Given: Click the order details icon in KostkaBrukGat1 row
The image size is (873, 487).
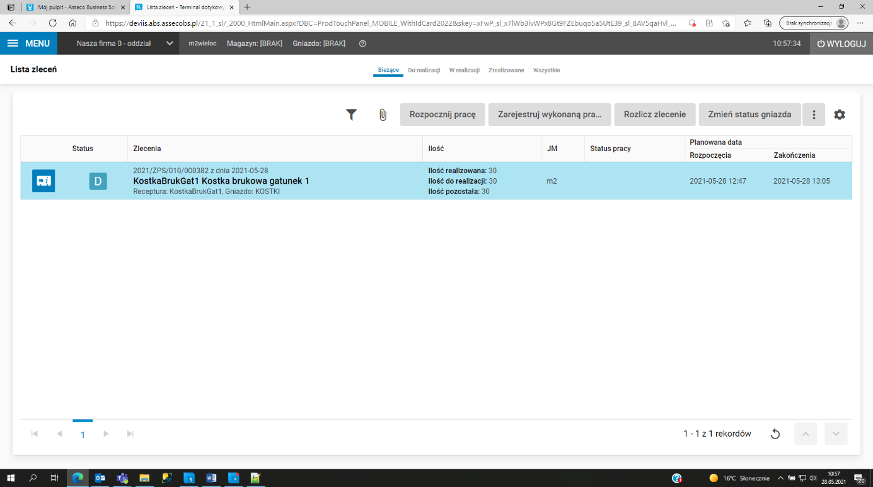Looking at the screenshot, I should click(x=43, y=181).
